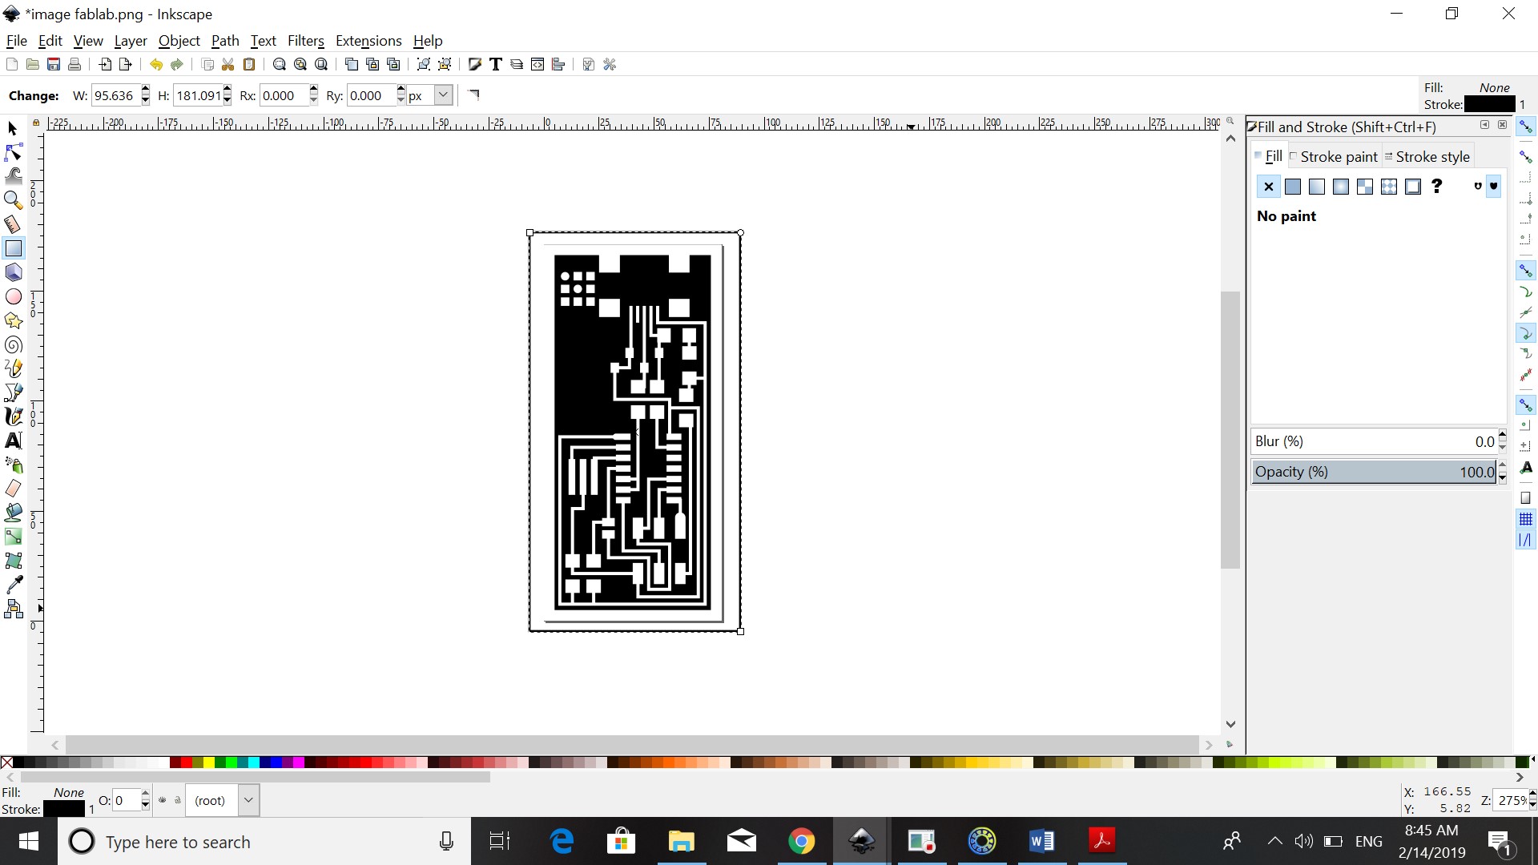The height and width of the screenshot is (865, 1538).
Task: Select the Text tool in toolbox
Action: click(x=14, y=441)
